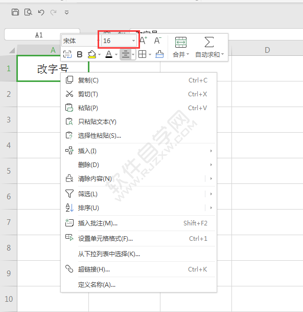Choose 复制(C) from the context menu
This screenshot has width=303, height=312.
click(x=138, y=80)
